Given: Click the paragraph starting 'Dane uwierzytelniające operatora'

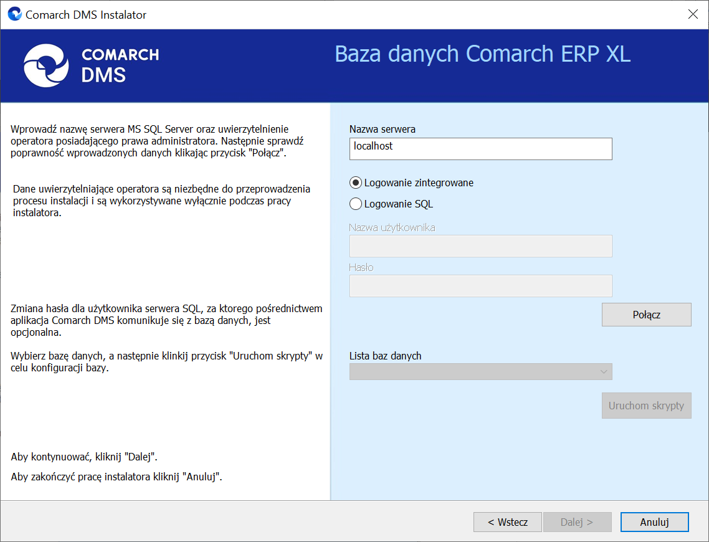Looking at the screenshot, I should (x=161, y=201).
